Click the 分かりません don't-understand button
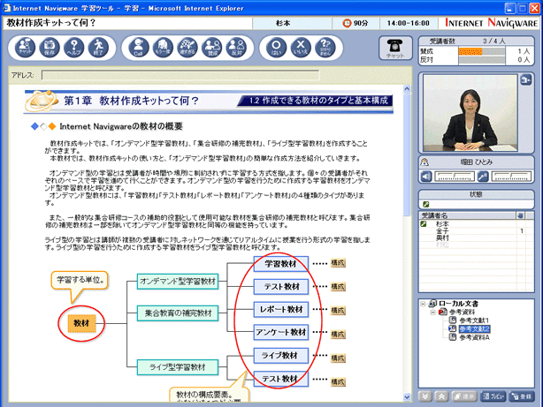543x407 pixels. (x=325, y=48)
